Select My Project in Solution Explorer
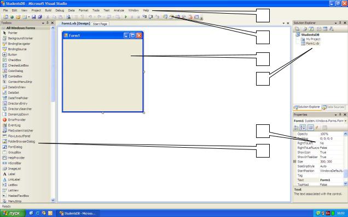348x217 pixels. pyautogui.click(x=313, y=39)
